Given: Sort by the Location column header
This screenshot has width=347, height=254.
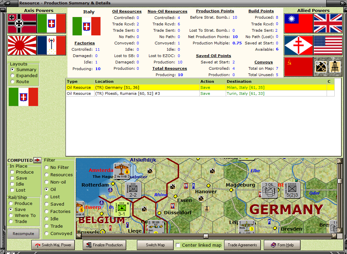Looking at the screenshot, I should 147,81.
